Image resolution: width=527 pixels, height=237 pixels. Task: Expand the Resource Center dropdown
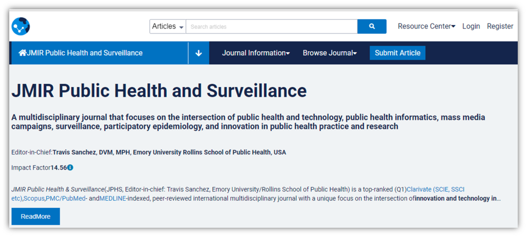[x=426, y=26]
